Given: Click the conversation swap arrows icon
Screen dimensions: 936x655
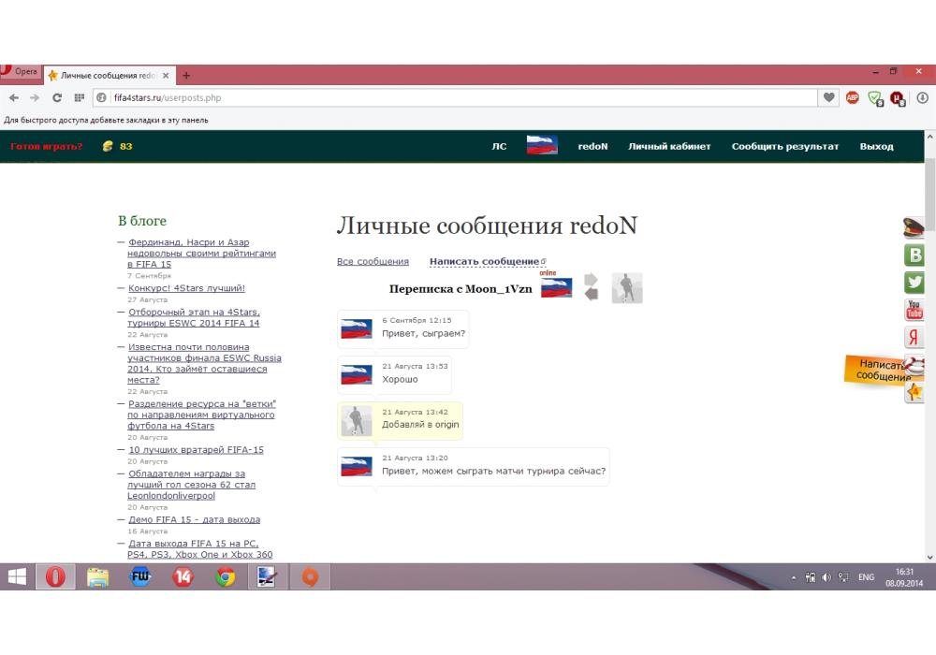Looking at the screenshot, I should (591, 287).
